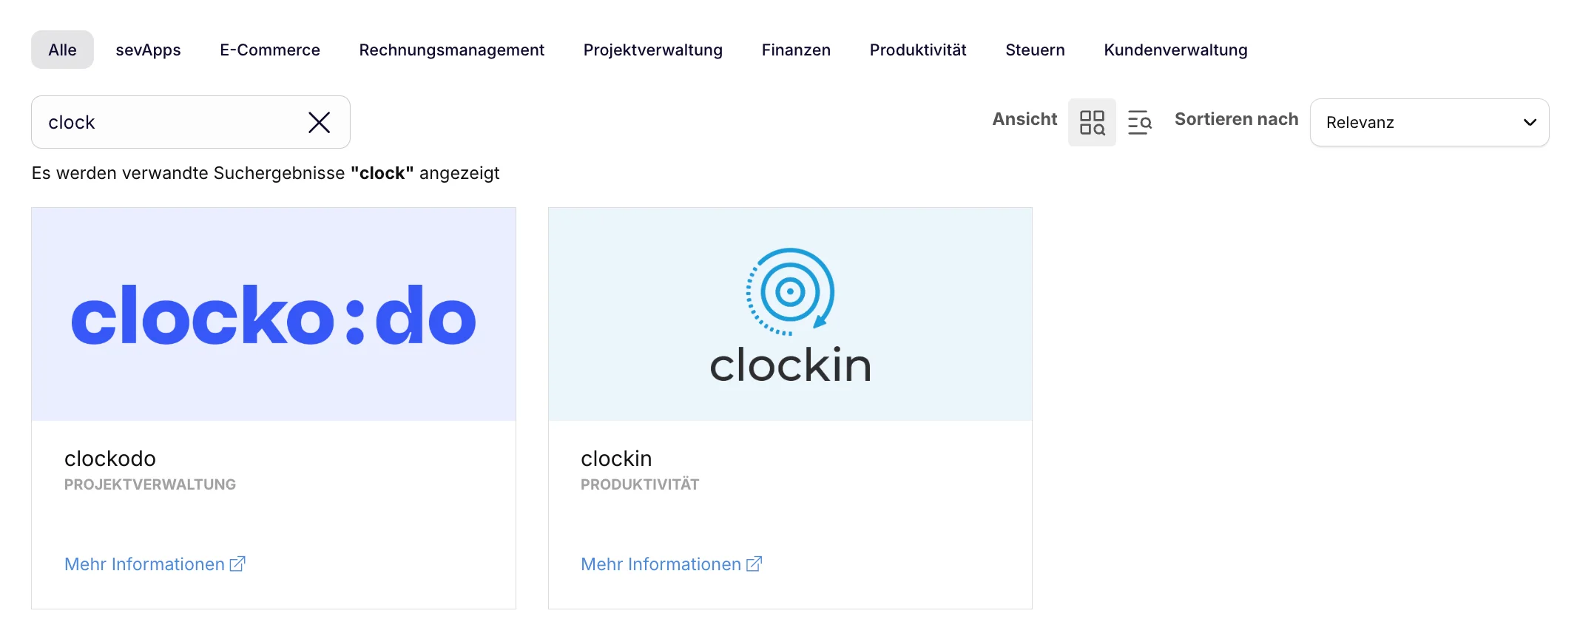1580x639 pixels.
Task: Open the Relevanz sorting dropdown
Action: [x=1429, y=122]
